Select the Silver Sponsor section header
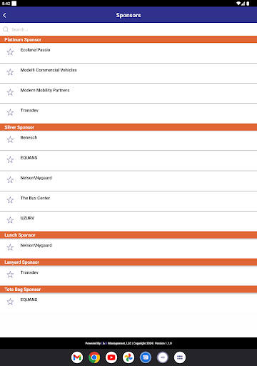Screen dimensions: 257x366 point(128,127)
